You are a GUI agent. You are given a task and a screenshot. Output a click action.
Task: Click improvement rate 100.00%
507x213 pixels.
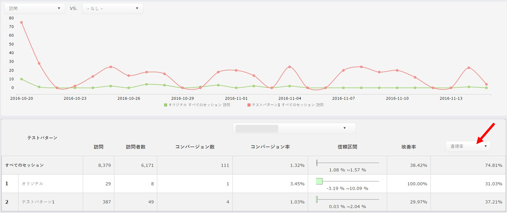(x=417, y=184)
